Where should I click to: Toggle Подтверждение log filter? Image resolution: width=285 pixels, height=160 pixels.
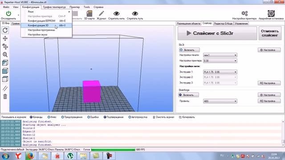tap(114, 117)
